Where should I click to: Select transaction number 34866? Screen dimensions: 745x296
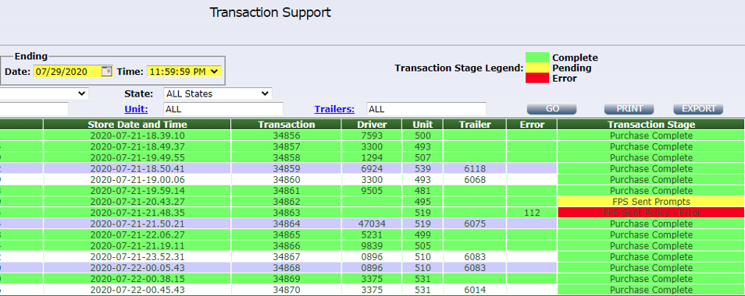point(287,246)
